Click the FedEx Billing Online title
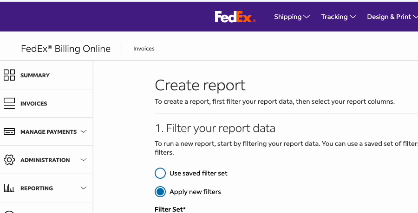Screen dimensions: 418x213 click(x=65, y=49)
